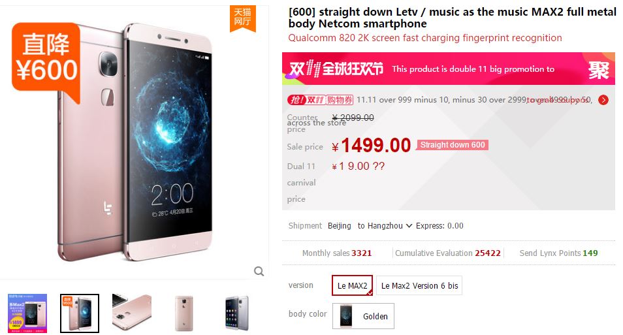
Task: Click the 聚 icon on promotion banner
Action: tap(598, 70)
